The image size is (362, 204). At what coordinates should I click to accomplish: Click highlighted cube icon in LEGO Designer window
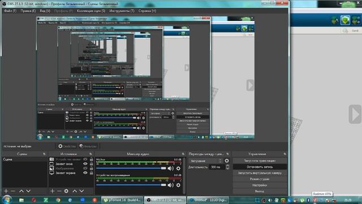pyautogui.click(x=345, y=20)
